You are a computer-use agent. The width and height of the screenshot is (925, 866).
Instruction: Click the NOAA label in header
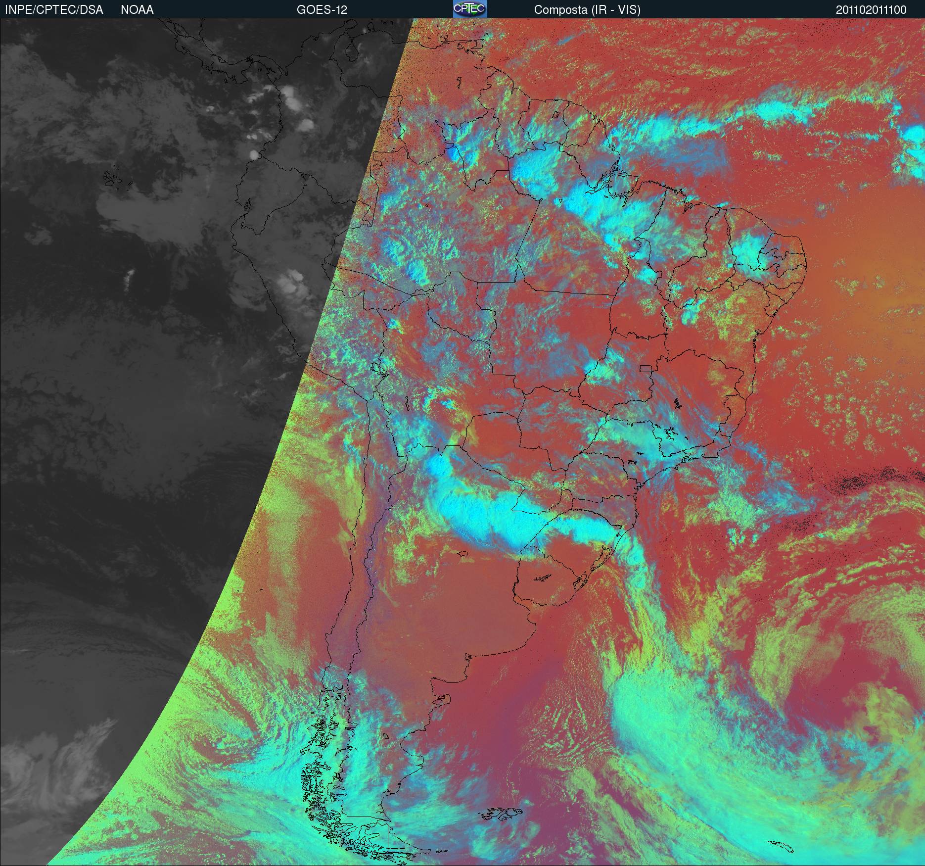(137, 10)
